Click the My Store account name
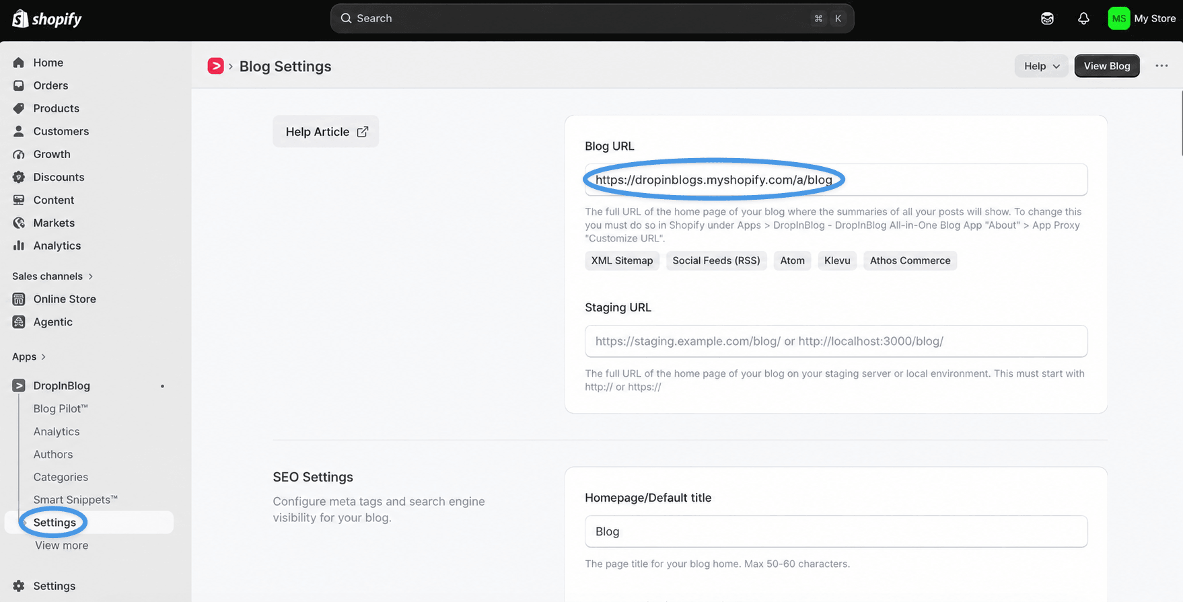The image size is (1183, 602). tap(1155, 18)
